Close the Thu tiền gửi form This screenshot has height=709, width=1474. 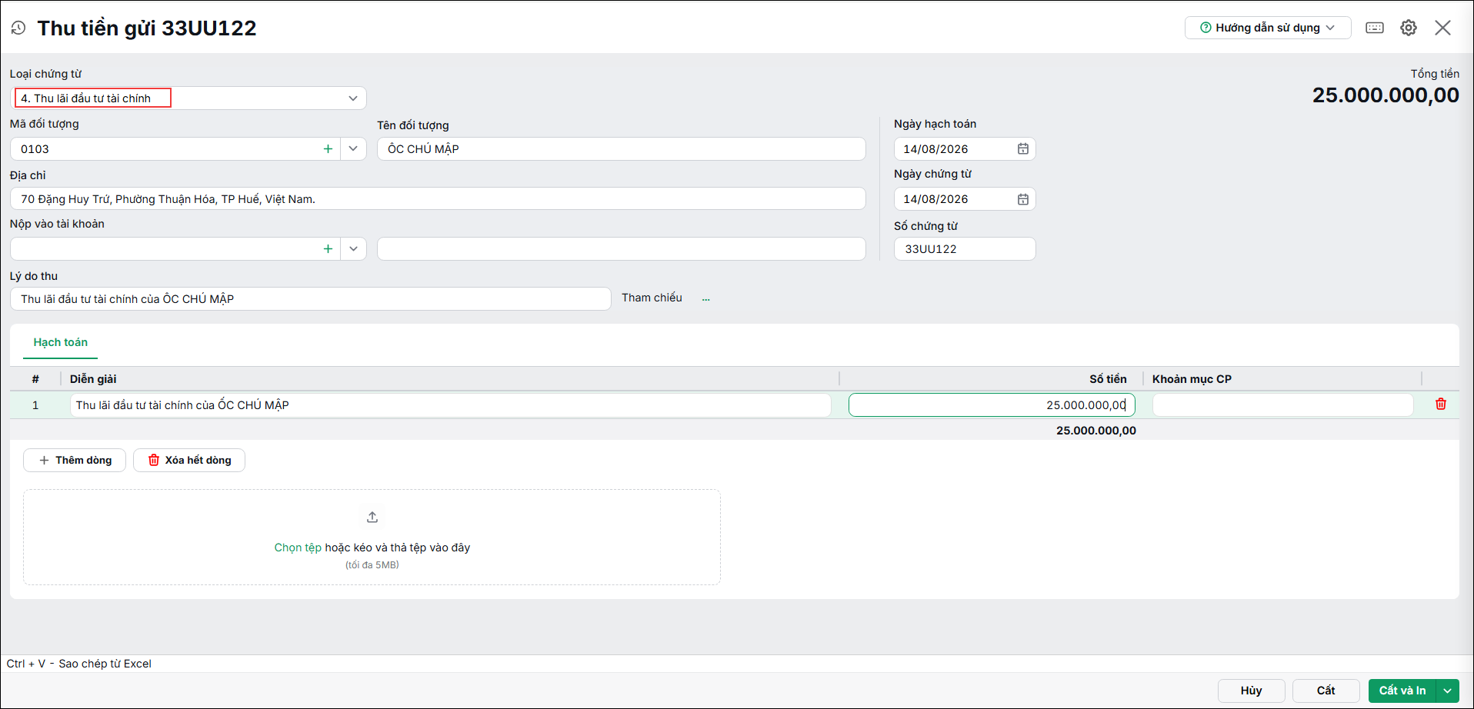click(1442, 28)
